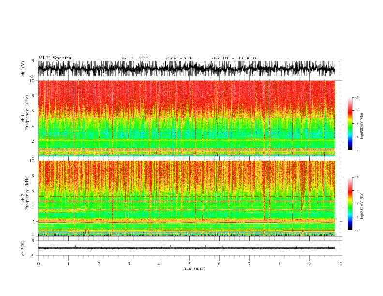Viewport: 383px width, 296px height.
Task: Click the ch.2 spectrogram color scale bar
Action: pos(350,204)
